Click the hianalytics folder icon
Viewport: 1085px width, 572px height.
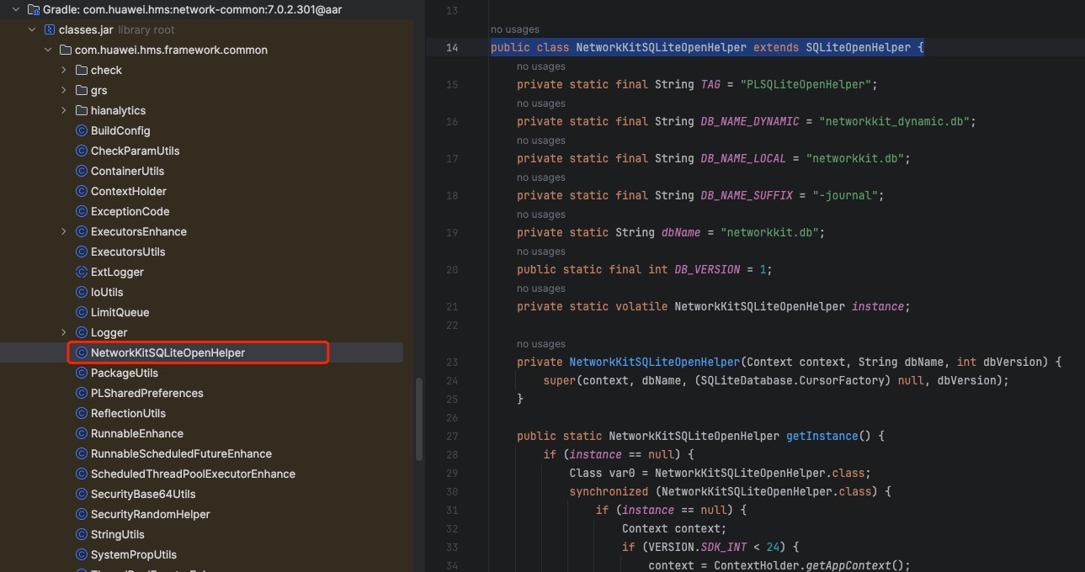(x=82, y=110)
